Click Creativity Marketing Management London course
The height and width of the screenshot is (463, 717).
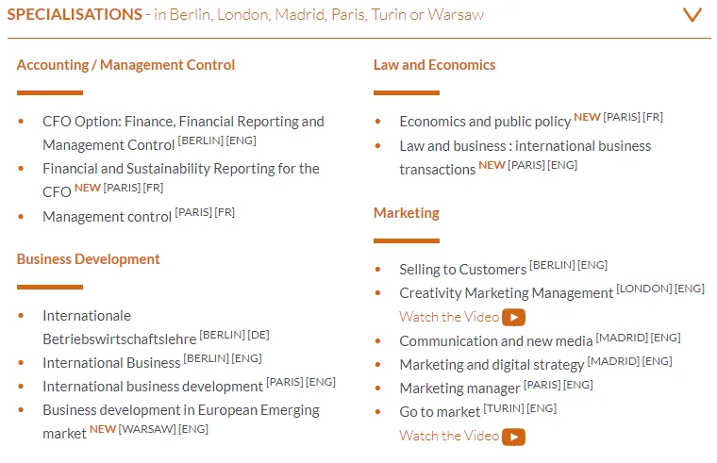(x=506, y=293)
